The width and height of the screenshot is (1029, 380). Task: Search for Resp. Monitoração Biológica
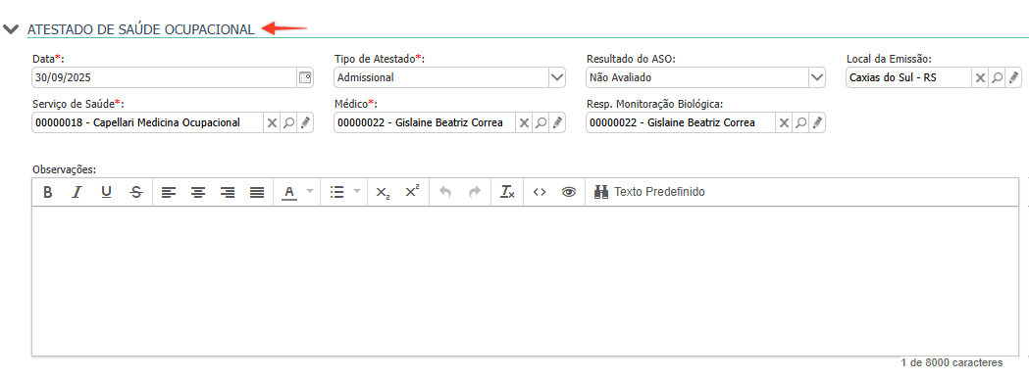coord(800,122)
